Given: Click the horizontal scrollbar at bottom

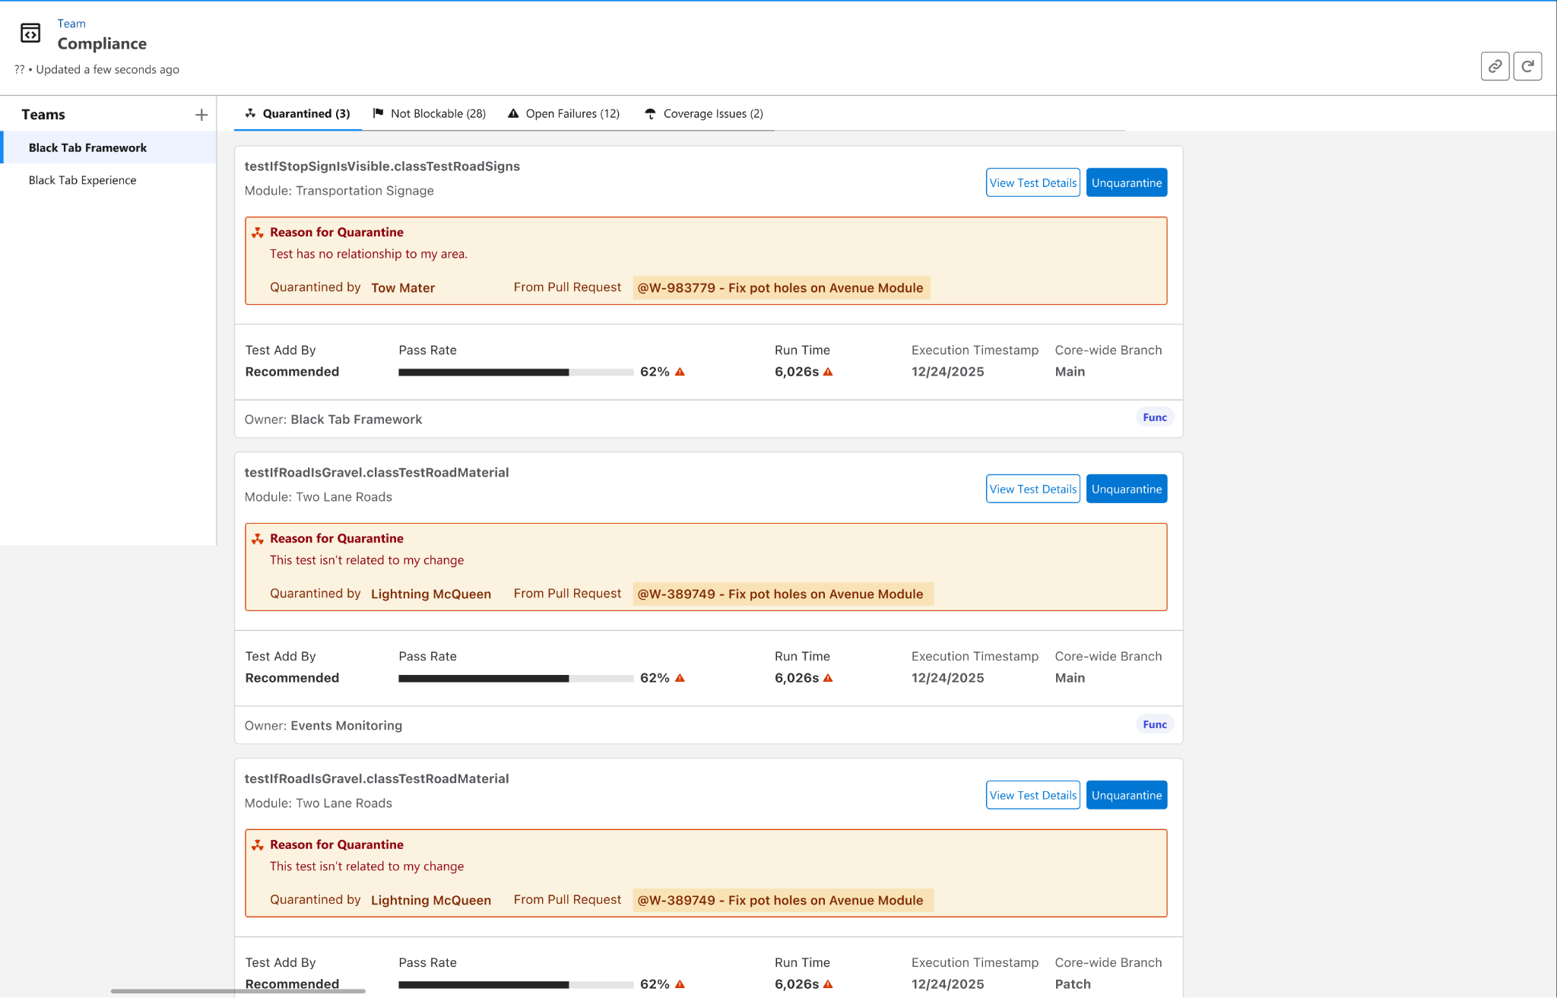Looking at the screenshot, I should coord(238,991).
